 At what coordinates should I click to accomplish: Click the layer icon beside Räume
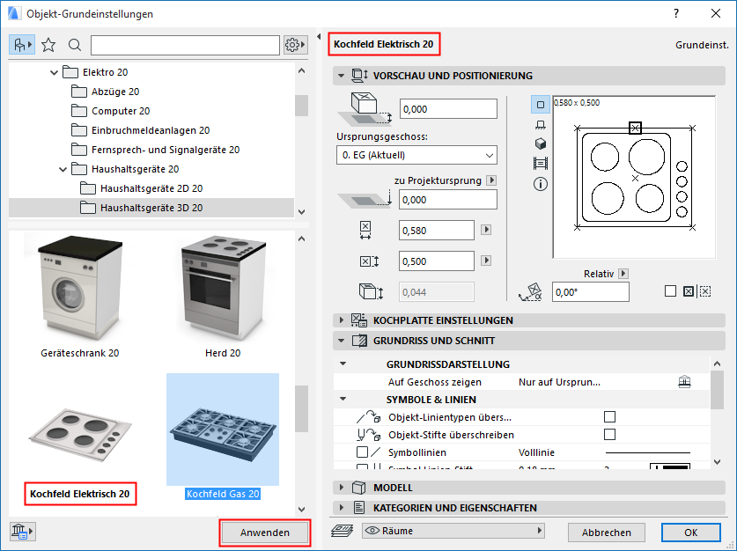343,532
